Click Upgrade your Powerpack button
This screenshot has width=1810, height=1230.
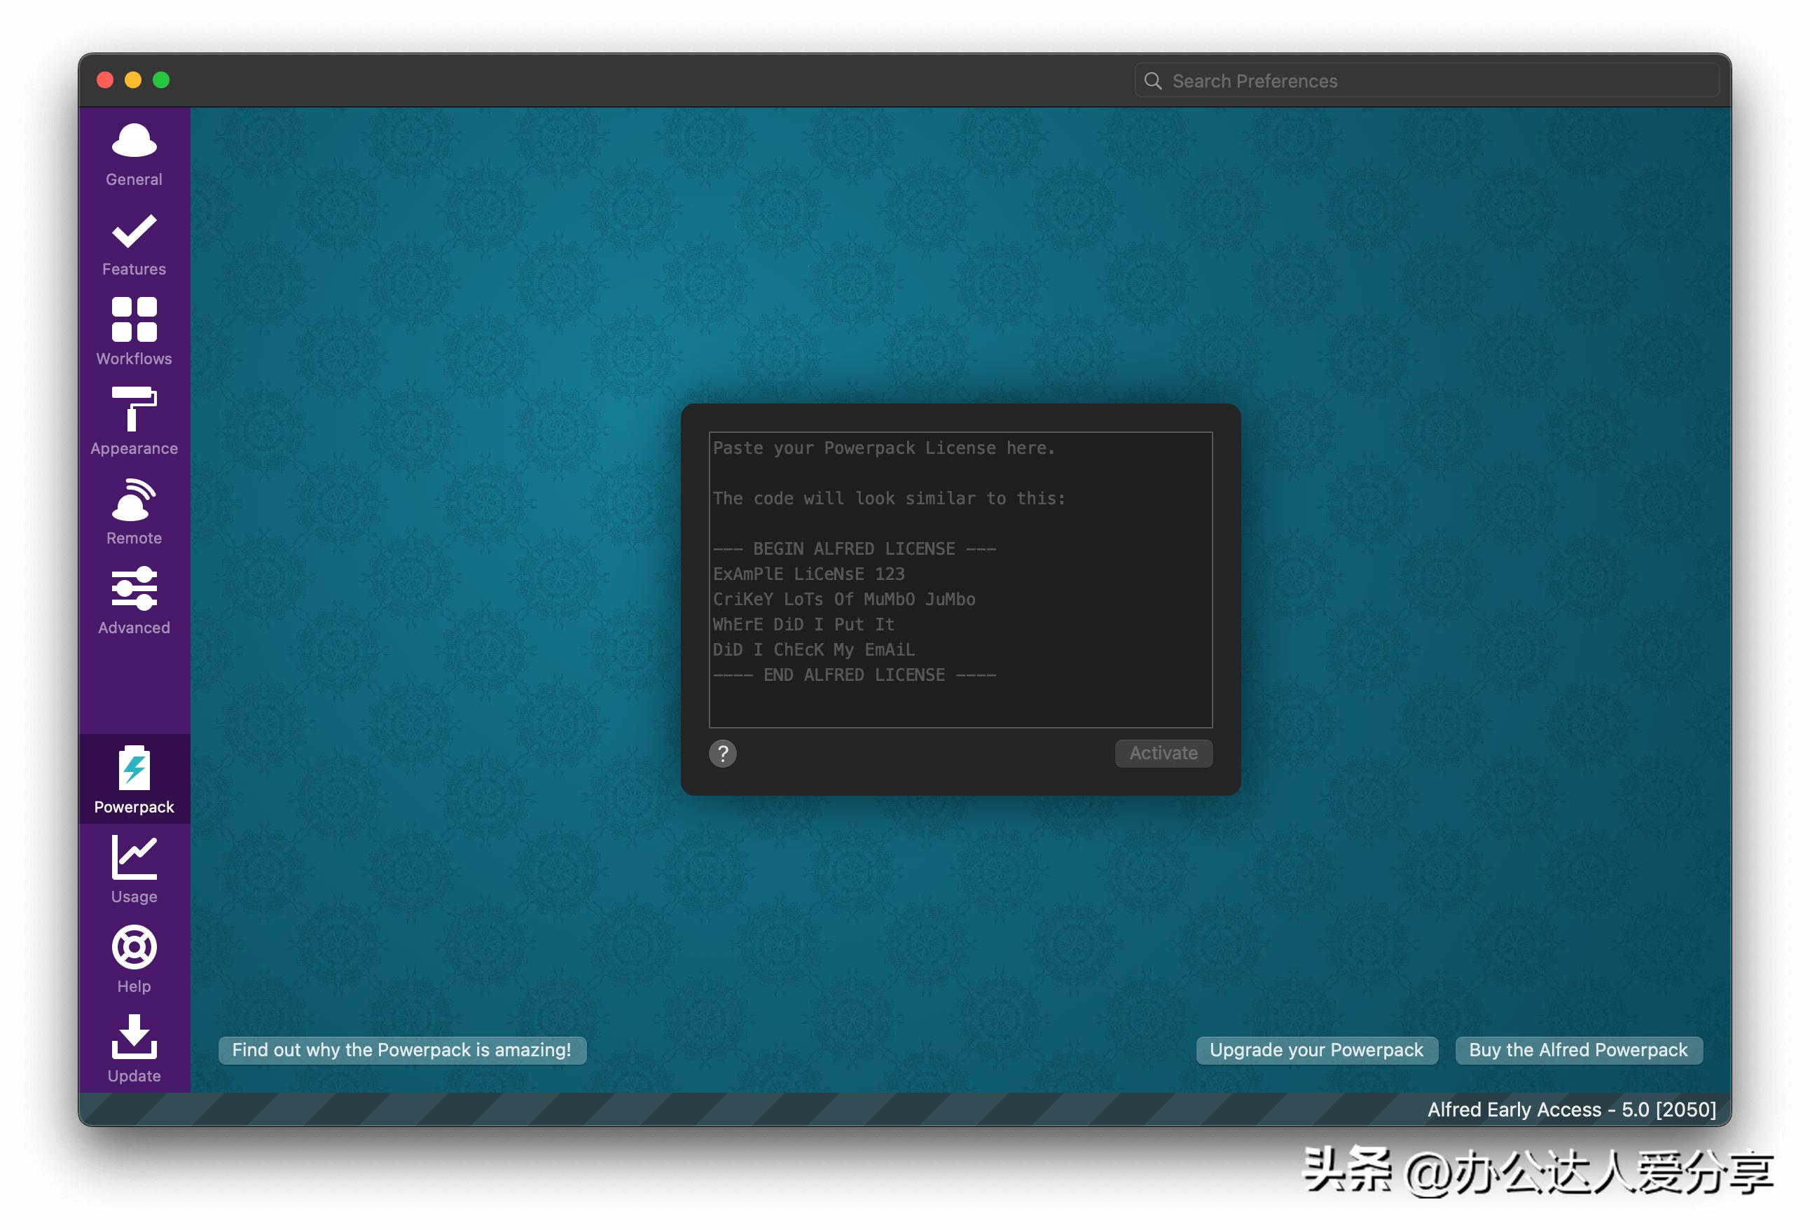[1315, 1049]
